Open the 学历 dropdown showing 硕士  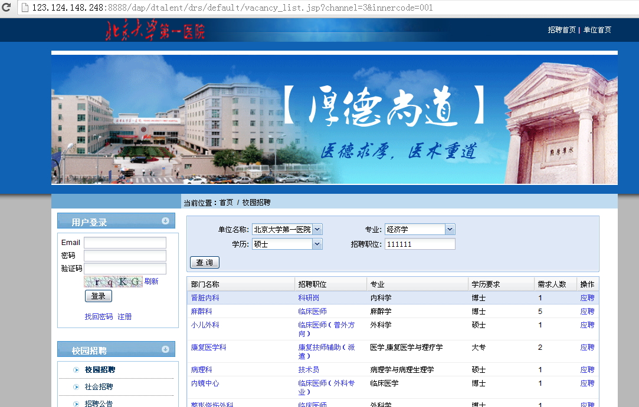point(287,244)
